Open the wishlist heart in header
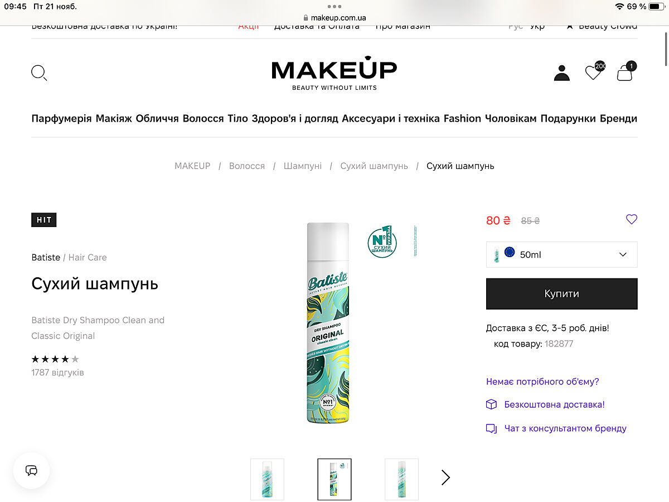Screen dimensions: 669x502 [593, 73]
